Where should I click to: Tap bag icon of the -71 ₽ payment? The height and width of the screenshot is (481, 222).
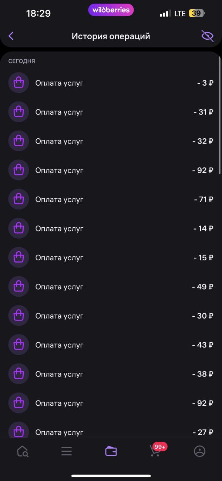(x=18, y=199)
